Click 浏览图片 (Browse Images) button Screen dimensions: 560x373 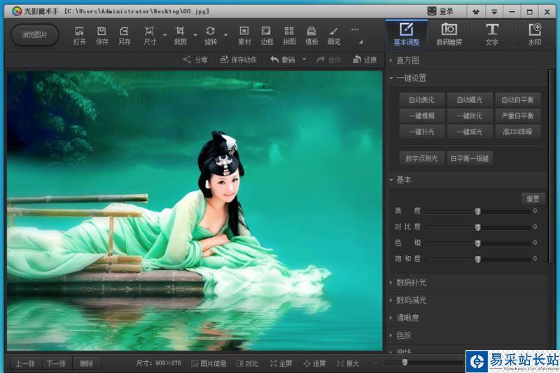tap(34, 34)
